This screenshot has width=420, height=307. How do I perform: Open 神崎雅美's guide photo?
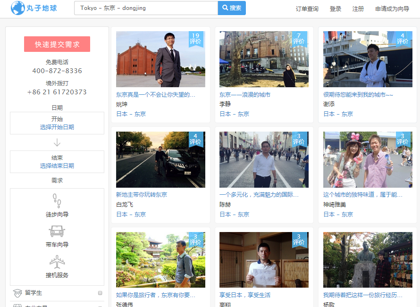(x=368, y=159)
